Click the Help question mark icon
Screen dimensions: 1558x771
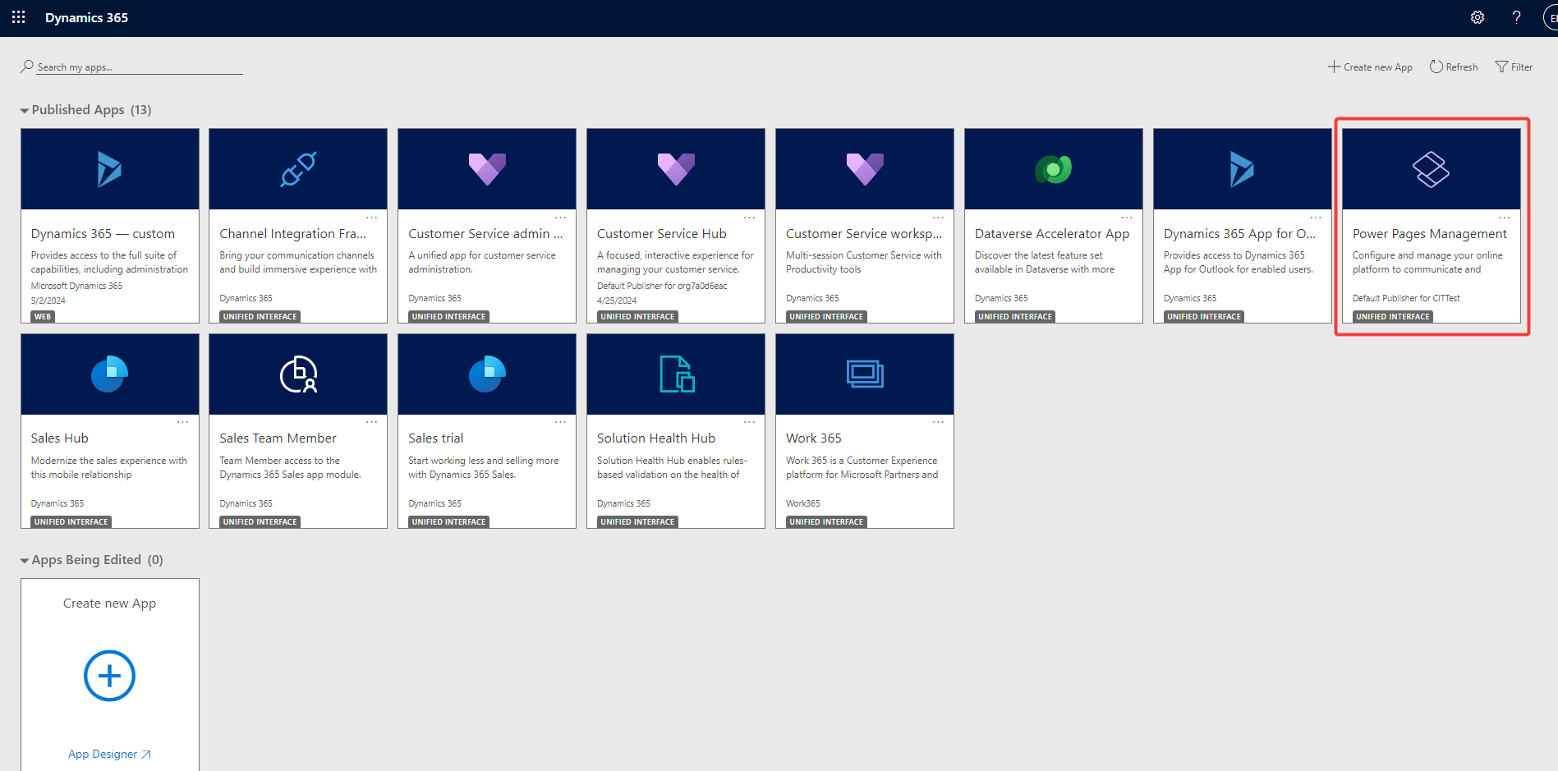pyautogui.click(x=1516, y=17)
